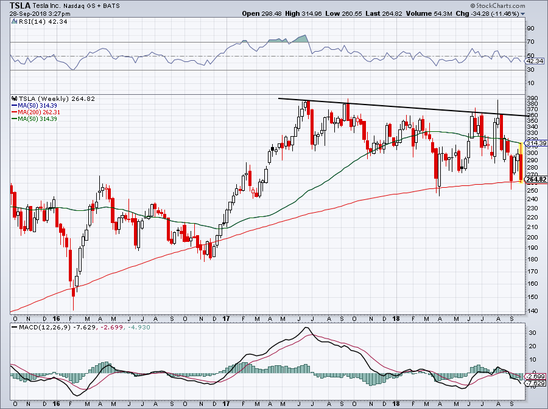Click the High 314.96 value
The image size is (548, 409).
click(x=303, y=13)
